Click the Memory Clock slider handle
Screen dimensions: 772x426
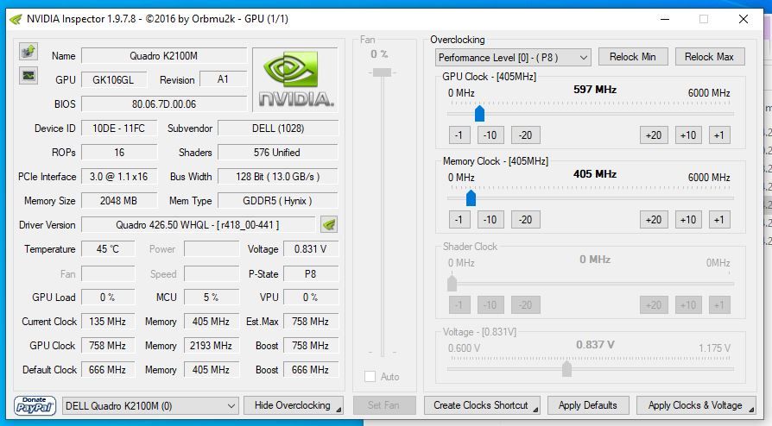click(x=471, y=198)
